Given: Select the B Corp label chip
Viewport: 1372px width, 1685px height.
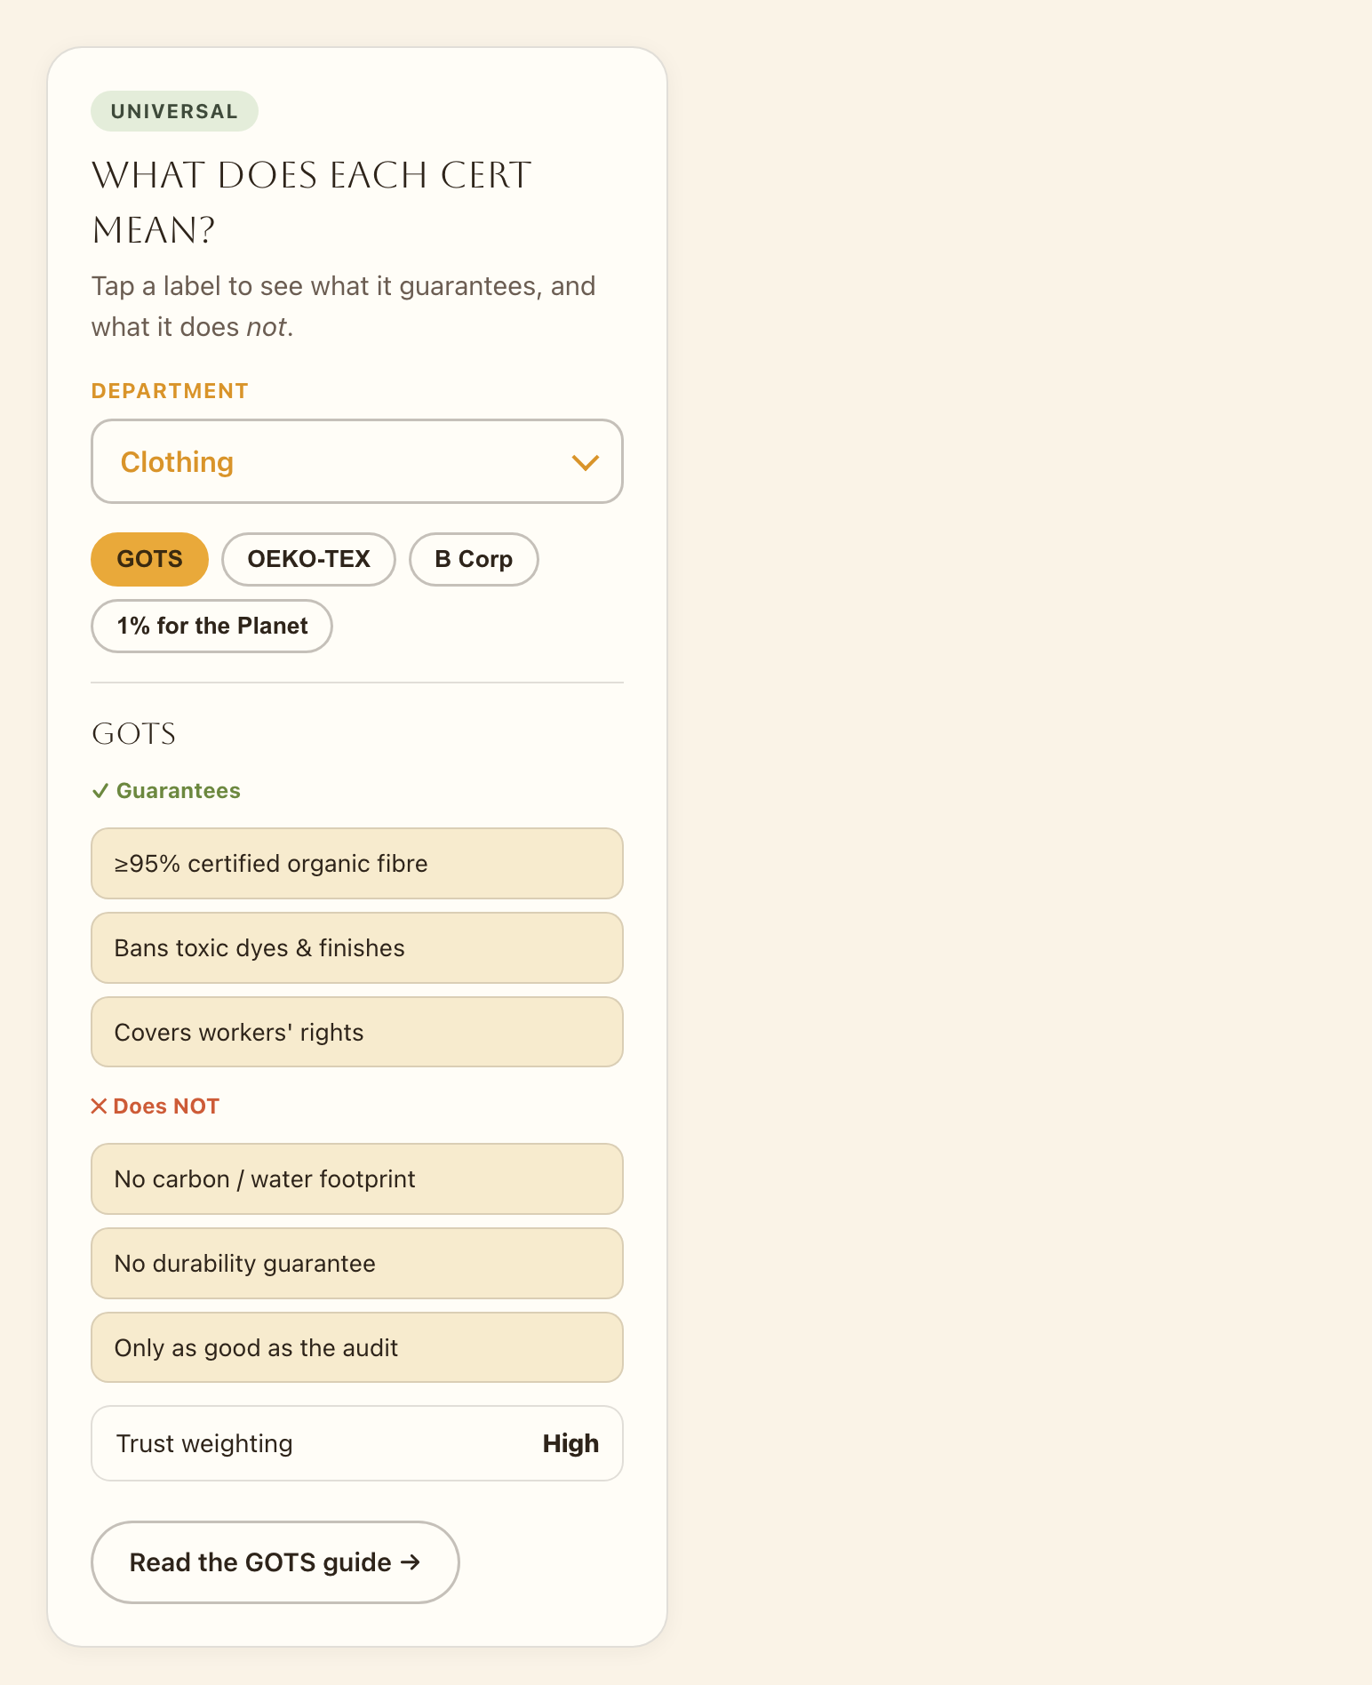Looking at the screenshot, I should pyautogui.click(x=474, y=559).
